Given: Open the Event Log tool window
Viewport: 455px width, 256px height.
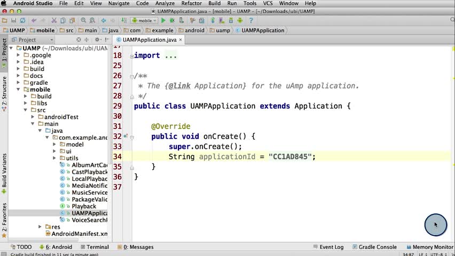Looking at the screenshot, I should pyautogui.click(x=328, y=247).
